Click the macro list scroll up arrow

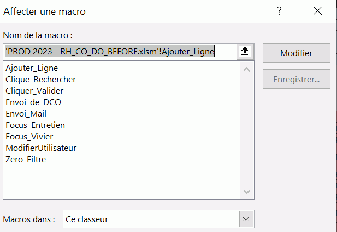(x=246, y=69)
